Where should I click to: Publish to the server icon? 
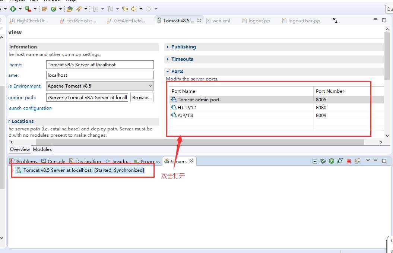[357, 161]
